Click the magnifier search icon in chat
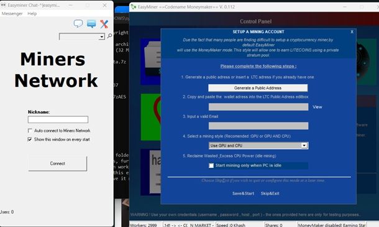 coord(109,36)
